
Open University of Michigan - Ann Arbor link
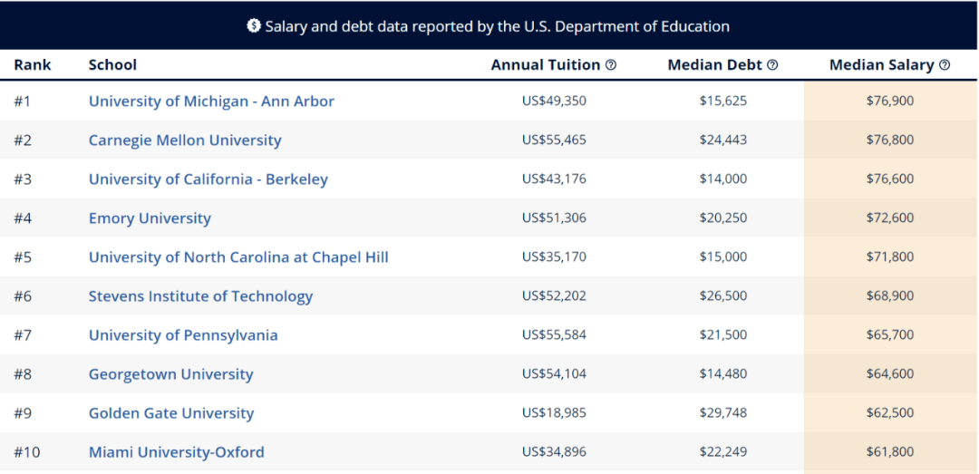click(x=211, y=101)
